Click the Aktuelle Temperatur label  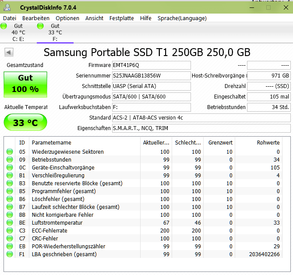coord(26,107)
